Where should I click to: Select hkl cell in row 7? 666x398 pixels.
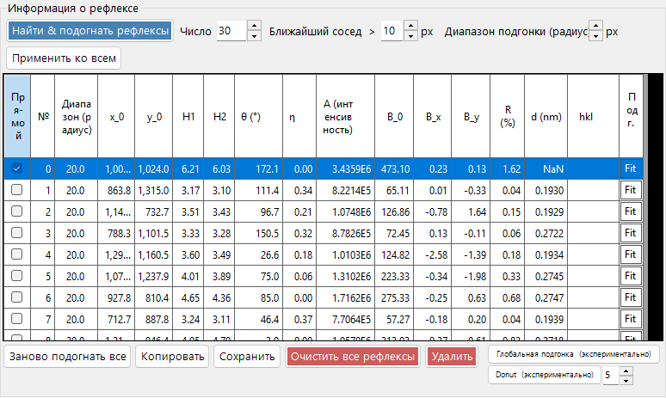(x=594, y=319)
